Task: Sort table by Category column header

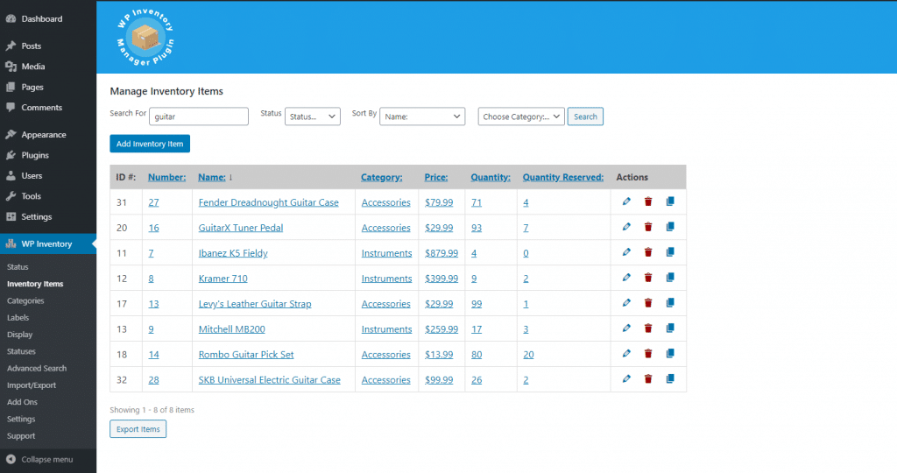Action: point(382,177)
